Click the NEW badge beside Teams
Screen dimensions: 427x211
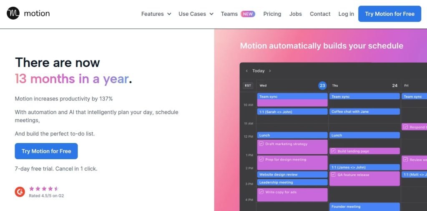248,14
